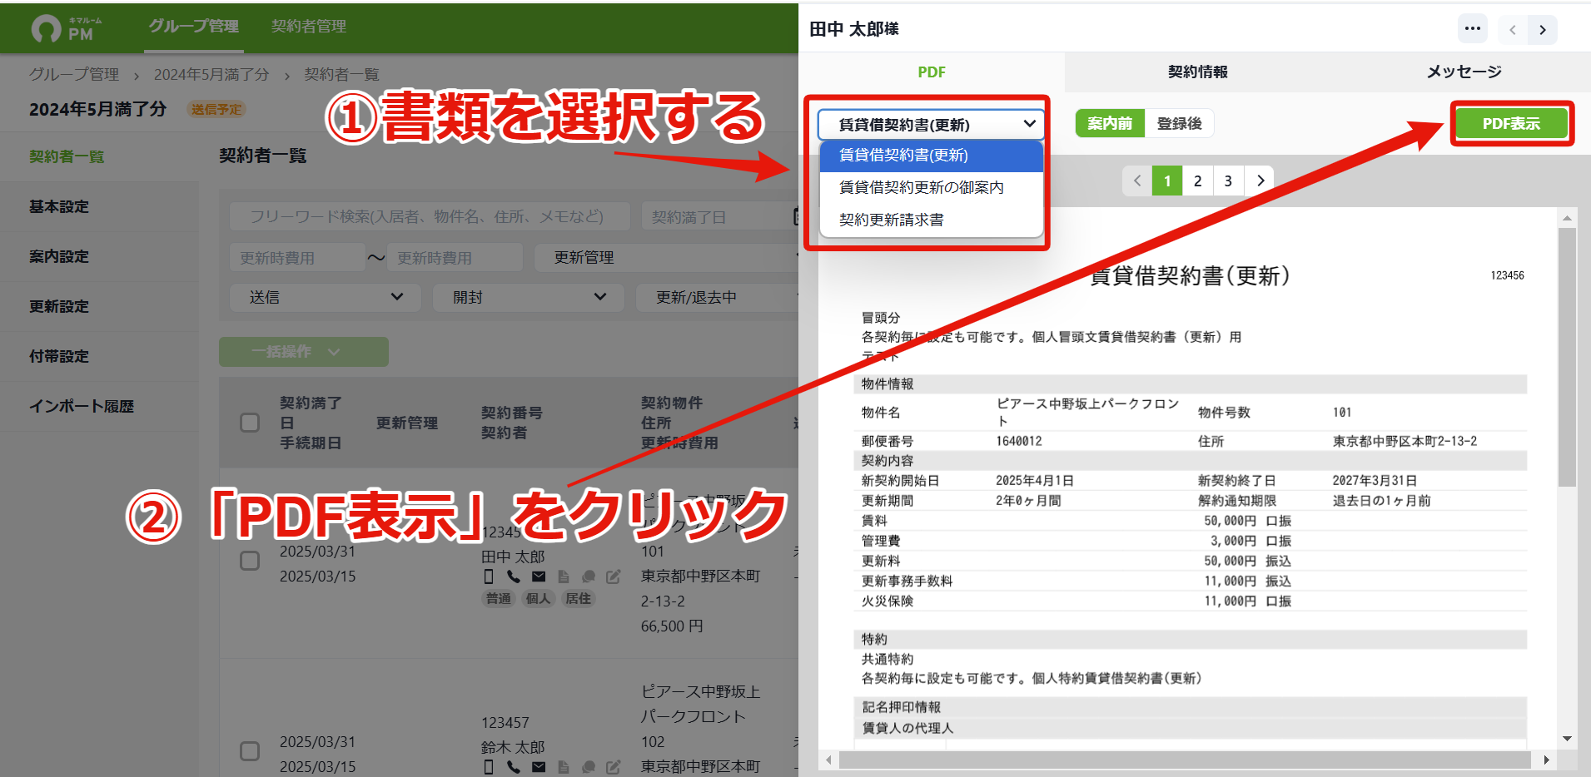Tick the checkbox for 鈴木 太郎 row
The height and width of the screenshot is (777, 1591).
[250, 751]
